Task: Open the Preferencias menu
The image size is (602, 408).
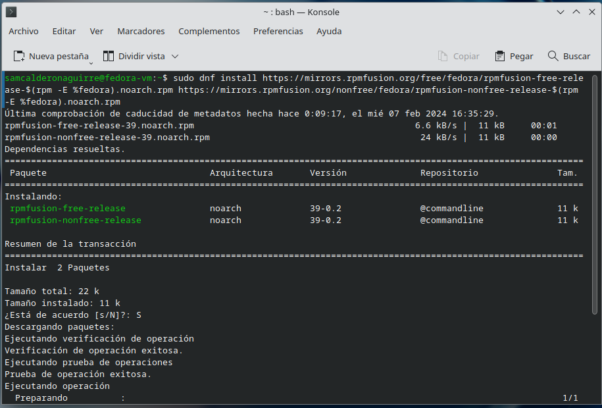Action: pyautogui.click(x=278, y=31)
